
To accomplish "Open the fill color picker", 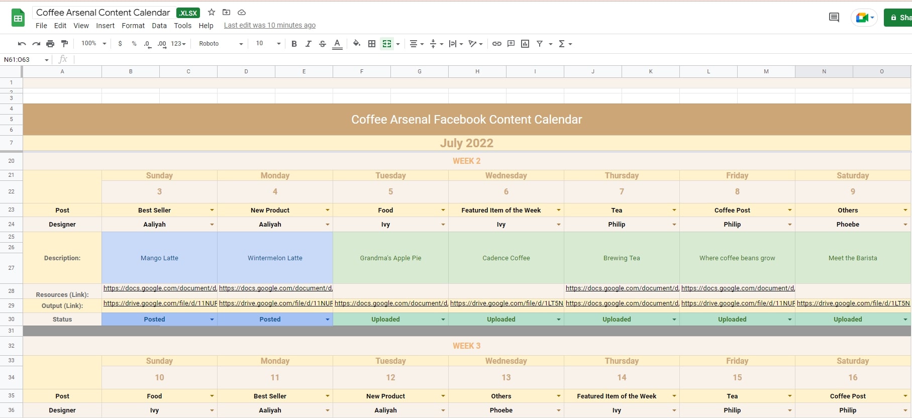I will 357,44.
